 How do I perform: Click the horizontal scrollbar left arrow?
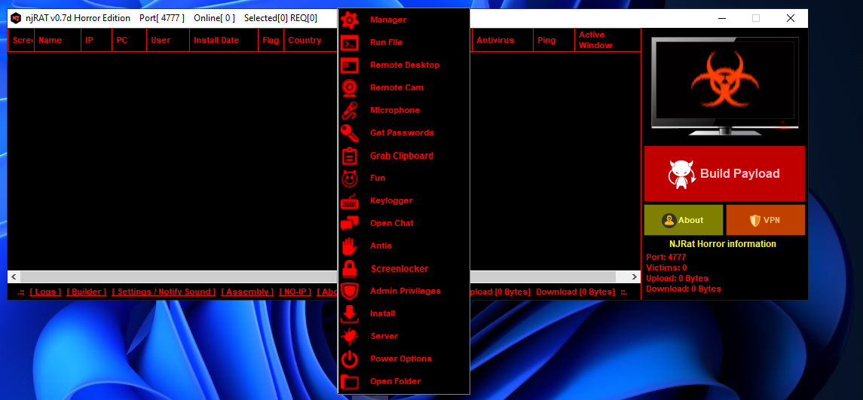14,276
